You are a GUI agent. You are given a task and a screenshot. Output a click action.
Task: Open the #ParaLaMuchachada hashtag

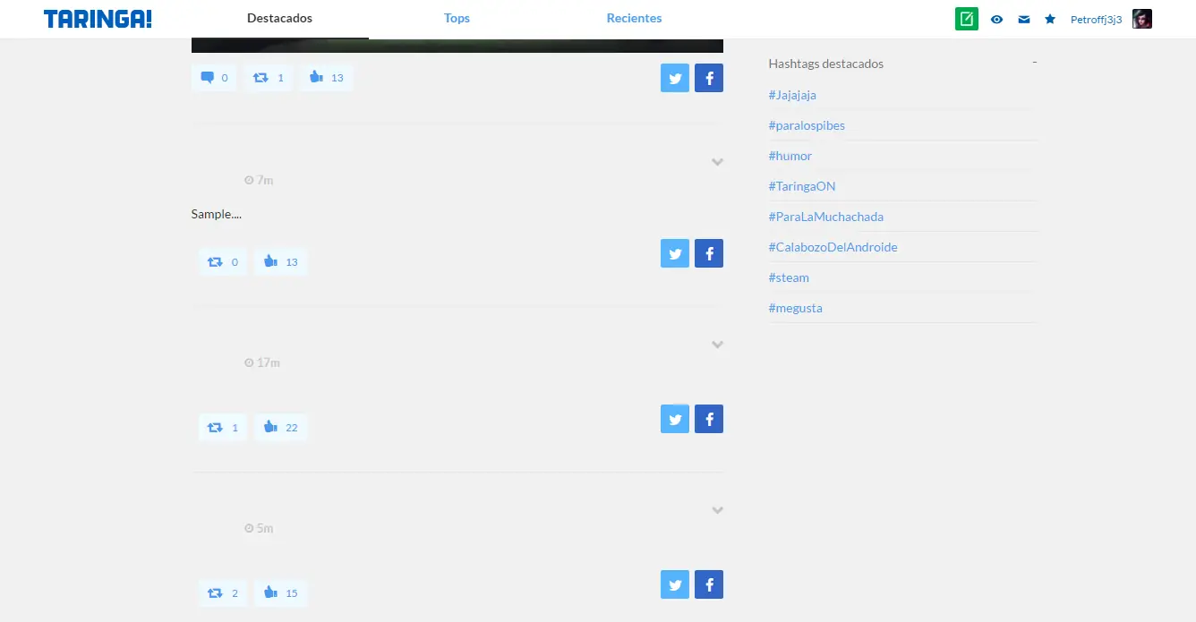pos(826,217)
